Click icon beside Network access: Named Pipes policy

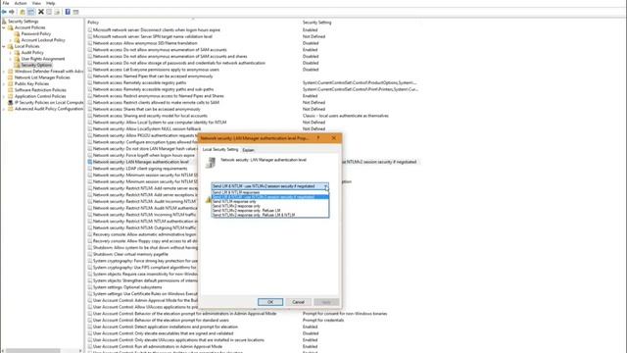(90, 76)
